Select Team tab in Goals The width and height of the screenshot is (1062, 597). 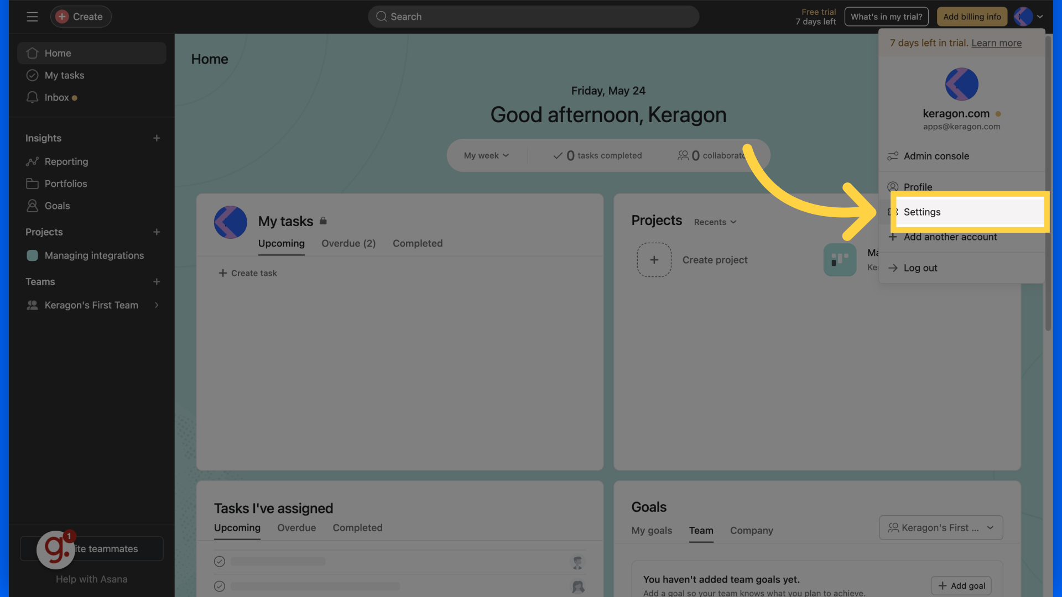[x=701, y=530]
